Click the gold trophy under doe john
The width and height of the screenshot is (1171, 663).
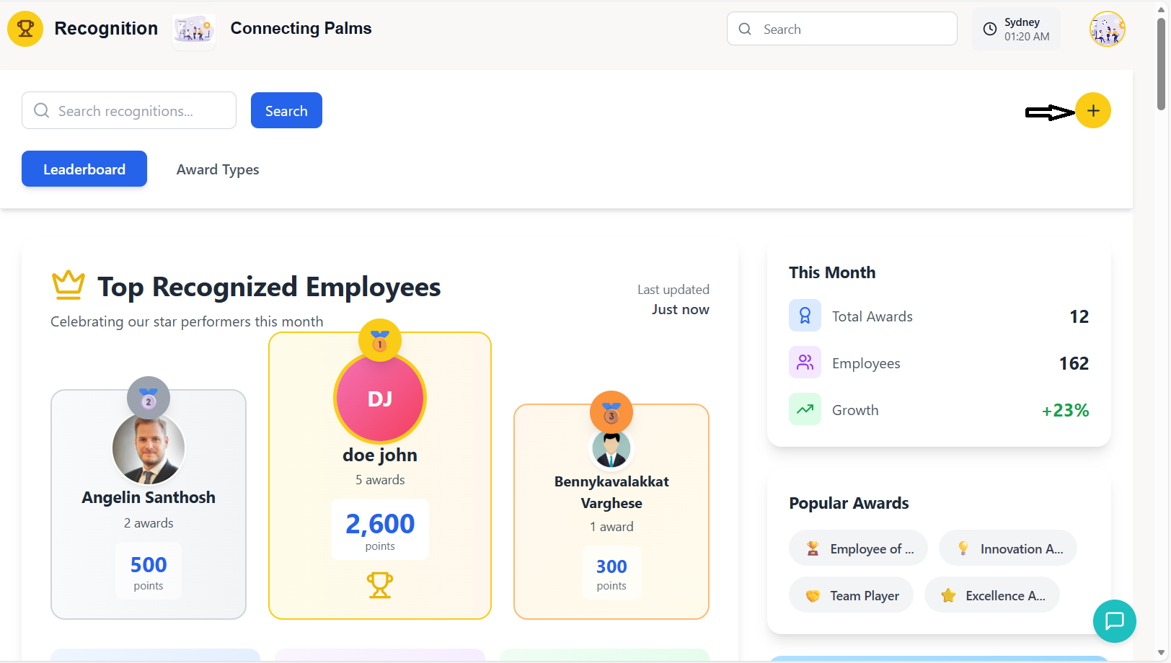[380, 584]
